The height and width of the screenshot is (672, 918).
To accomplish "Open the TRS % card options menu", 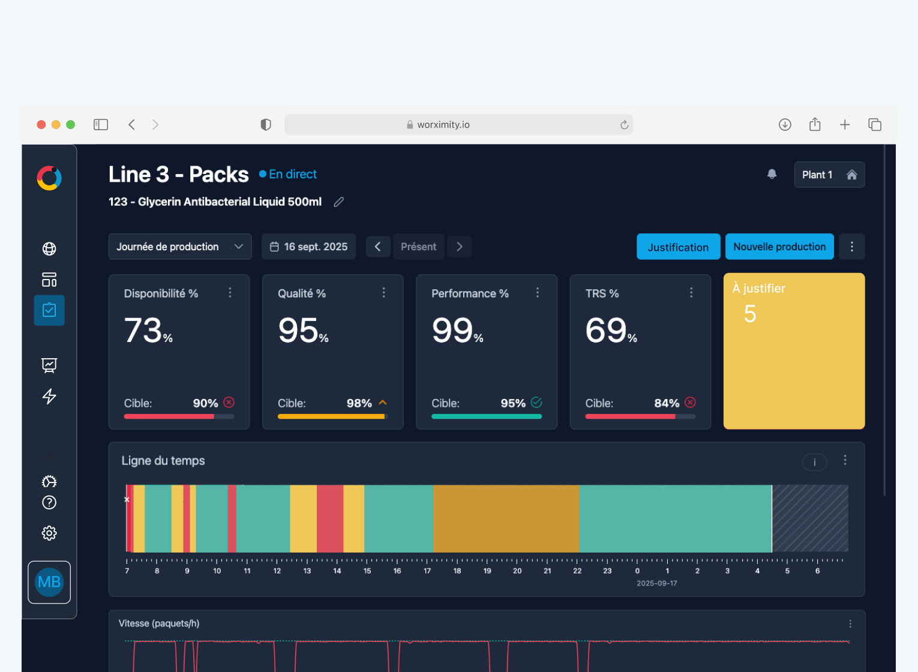I will [691, 293].
